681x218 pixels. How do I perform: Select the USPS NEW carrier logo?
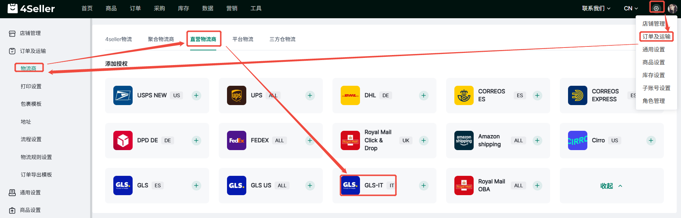[x=123, y=95]
